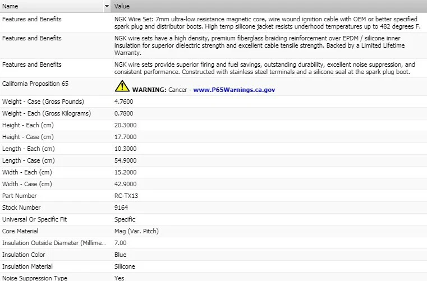427x281 pixels.
Task: Click the WARNING: Cancer text
Action: coord(159,90)
